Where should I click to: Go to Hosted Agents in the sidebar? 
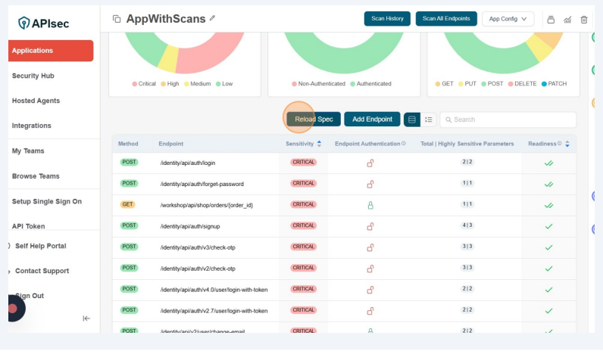click(x=36, y=101)
